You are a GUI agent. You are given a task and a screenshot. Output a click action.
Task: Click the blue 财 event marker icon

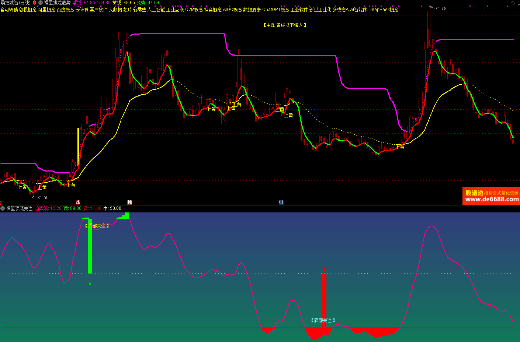tap(281, 202)
